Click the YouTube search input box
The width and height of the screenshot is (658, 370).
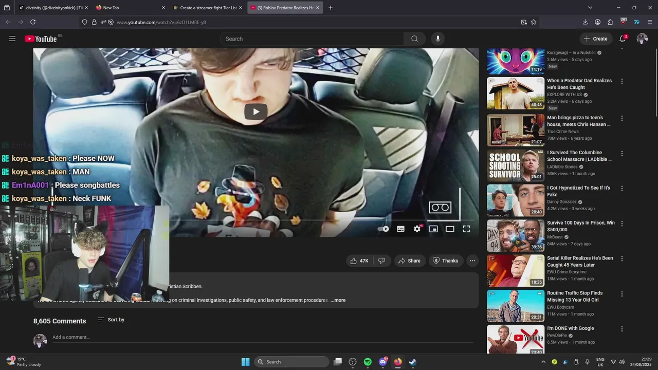(312, 39)
